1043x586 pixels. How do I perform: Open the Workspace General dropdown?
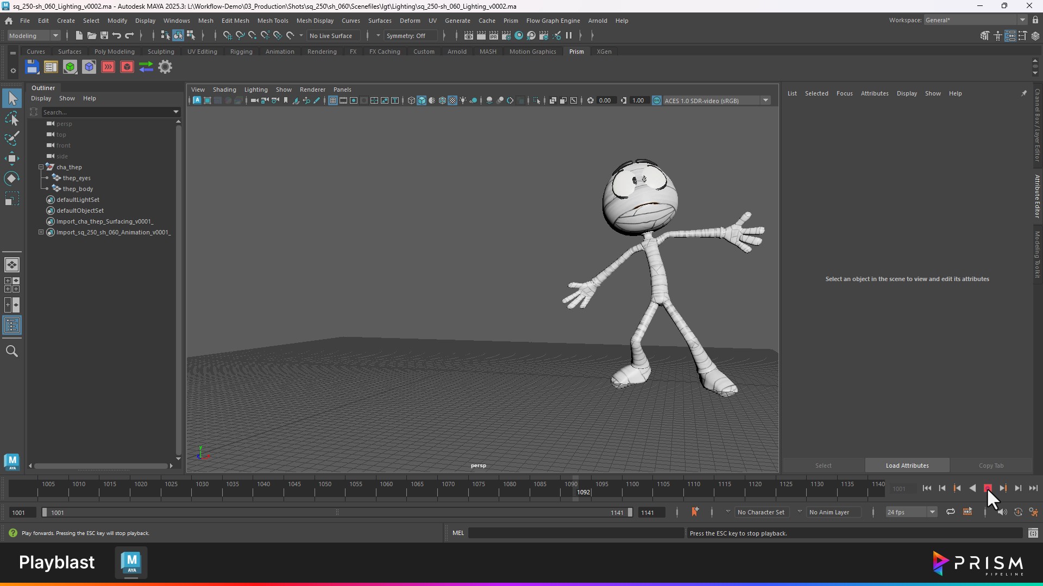coord(975,20)
